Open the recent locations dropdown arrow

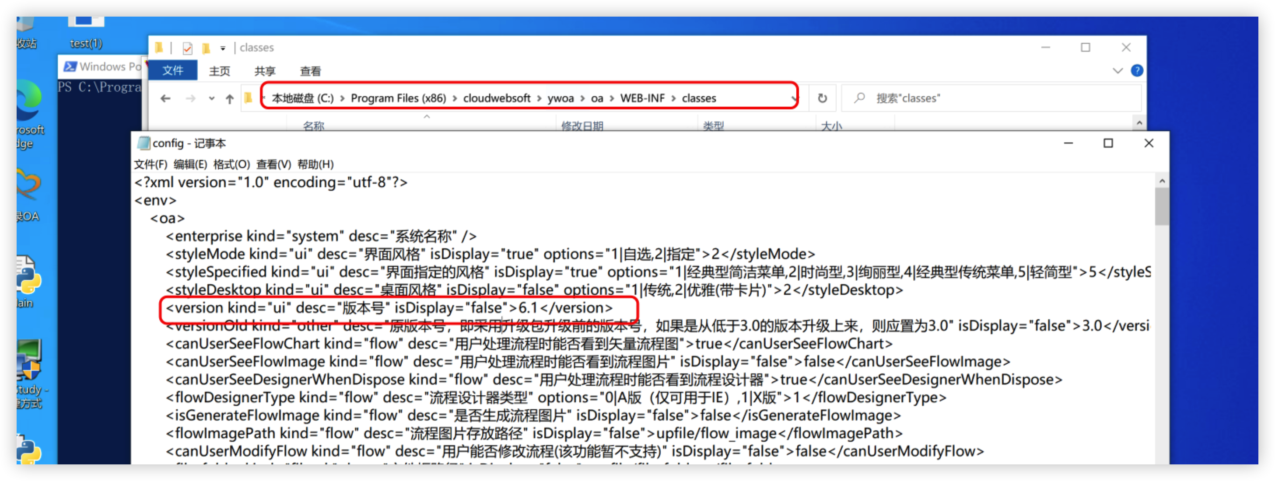click(212, 98)
